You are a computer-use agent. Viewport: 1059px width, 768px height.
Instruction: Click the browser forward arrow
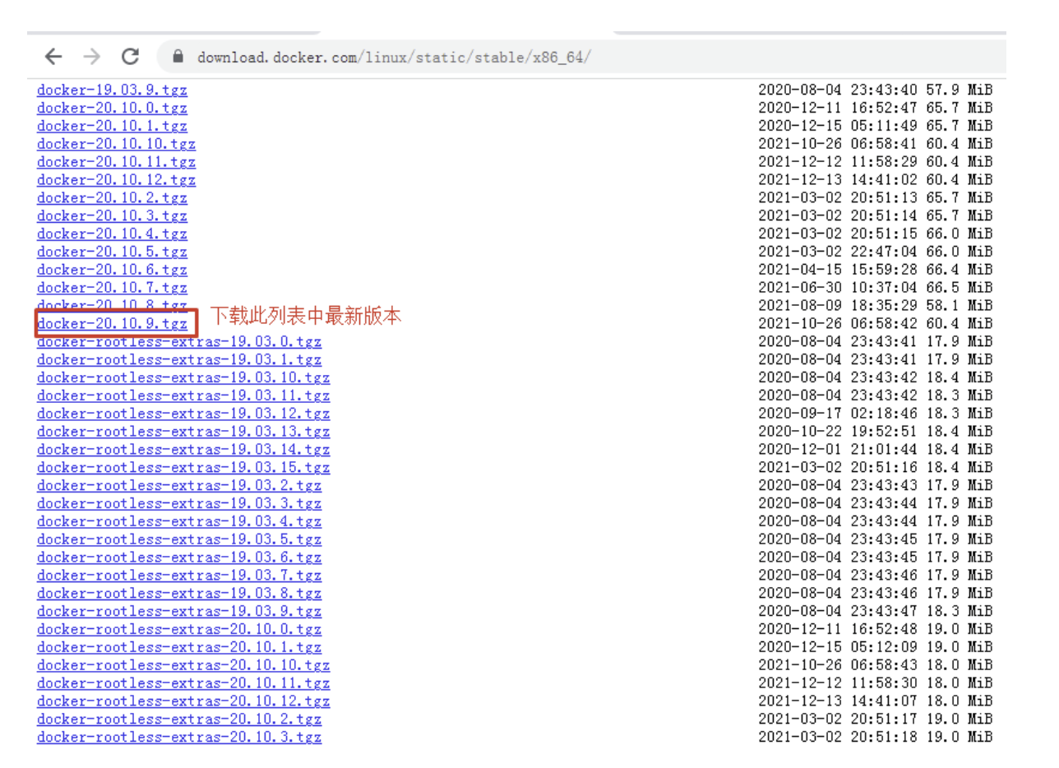click(x=92, y=57)
